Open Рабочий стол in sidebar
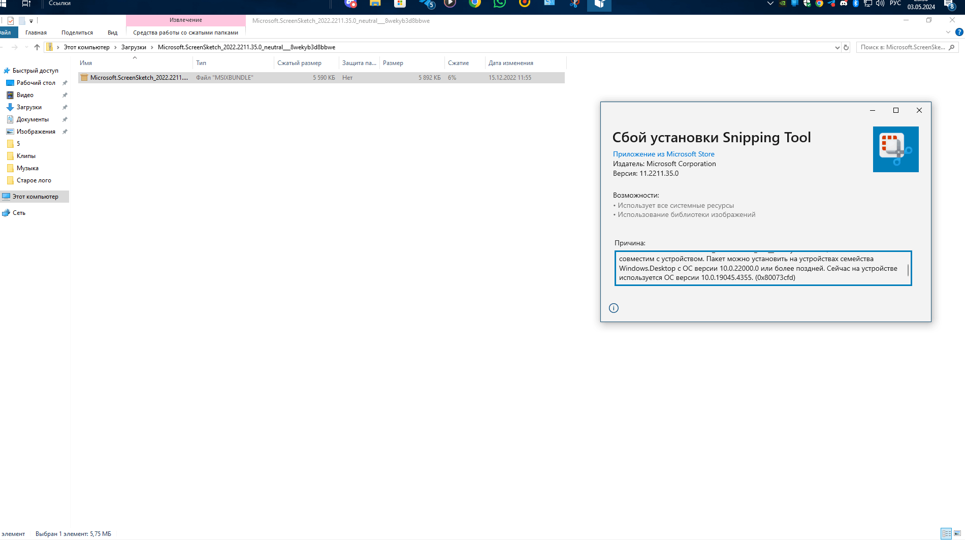This screenshot has height=540, width=965. (x=36, y=83)
